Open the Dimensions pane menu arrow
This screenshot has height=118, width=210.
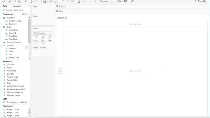pos(29,14)
